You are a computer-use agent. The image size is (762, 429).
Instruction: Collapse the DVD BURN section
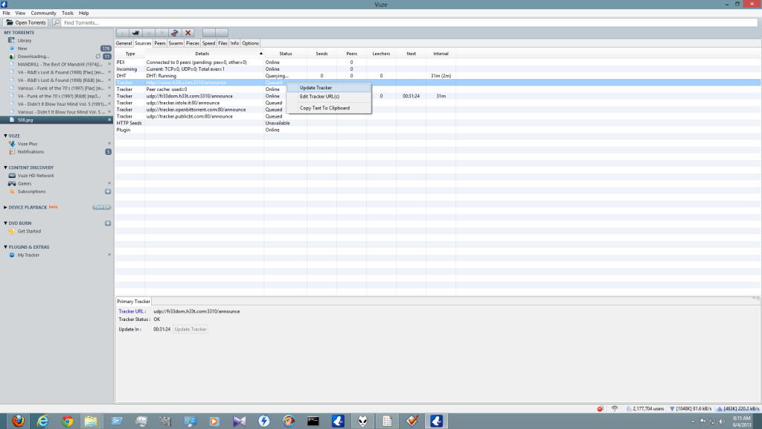click(x=5, y=223)
